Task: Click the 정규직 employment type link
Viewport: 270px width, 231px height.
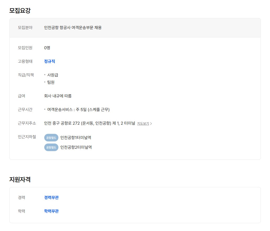Action: tap(49, 61)
